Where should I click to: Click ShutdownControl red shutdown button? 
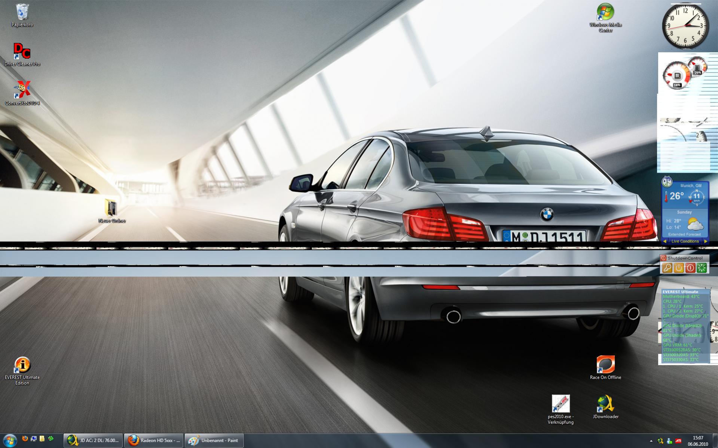690,268
